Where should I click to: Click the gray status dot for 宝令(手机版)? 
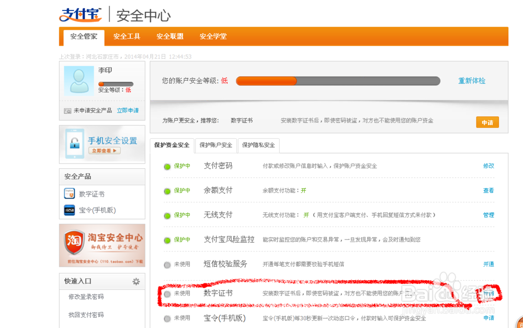click(x=167, y=319)
